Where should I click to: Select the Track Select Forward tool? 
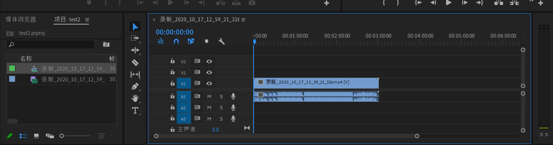135,38
